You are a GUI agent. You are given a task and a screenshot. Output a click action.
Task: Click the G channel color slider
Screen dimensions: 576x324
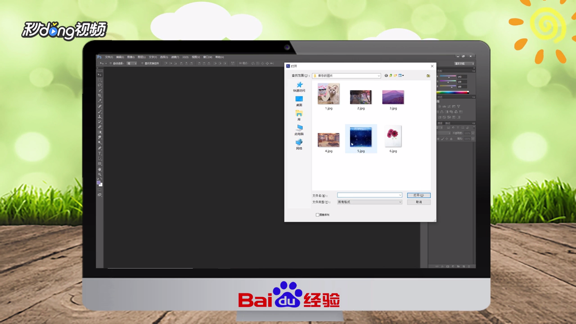(448, 81)
